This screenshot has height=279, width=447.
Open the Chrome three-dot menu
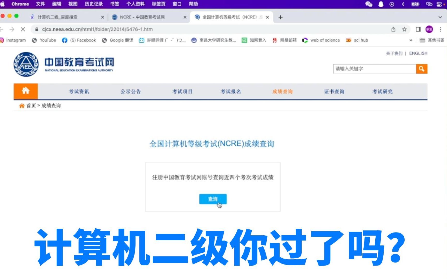coord(441,29)
